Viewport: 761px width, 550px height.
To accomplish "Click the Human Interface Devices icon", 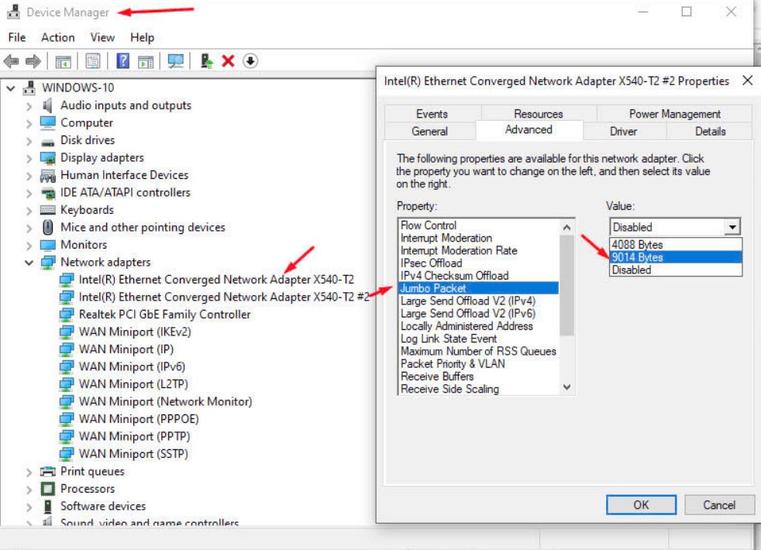I will click(x=47, y=175).
